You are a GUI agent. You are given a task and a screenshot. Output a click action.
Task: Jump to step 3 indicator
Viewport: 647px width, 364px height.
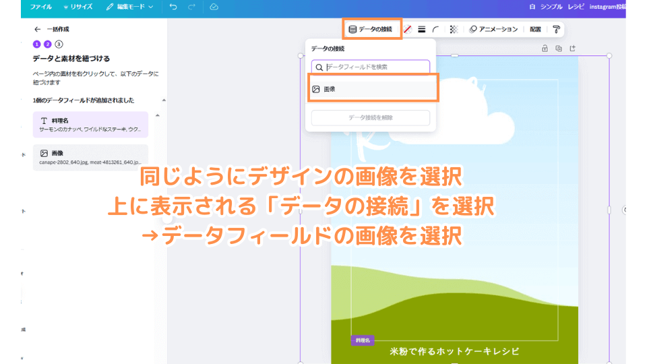click(x=59, y=44)
